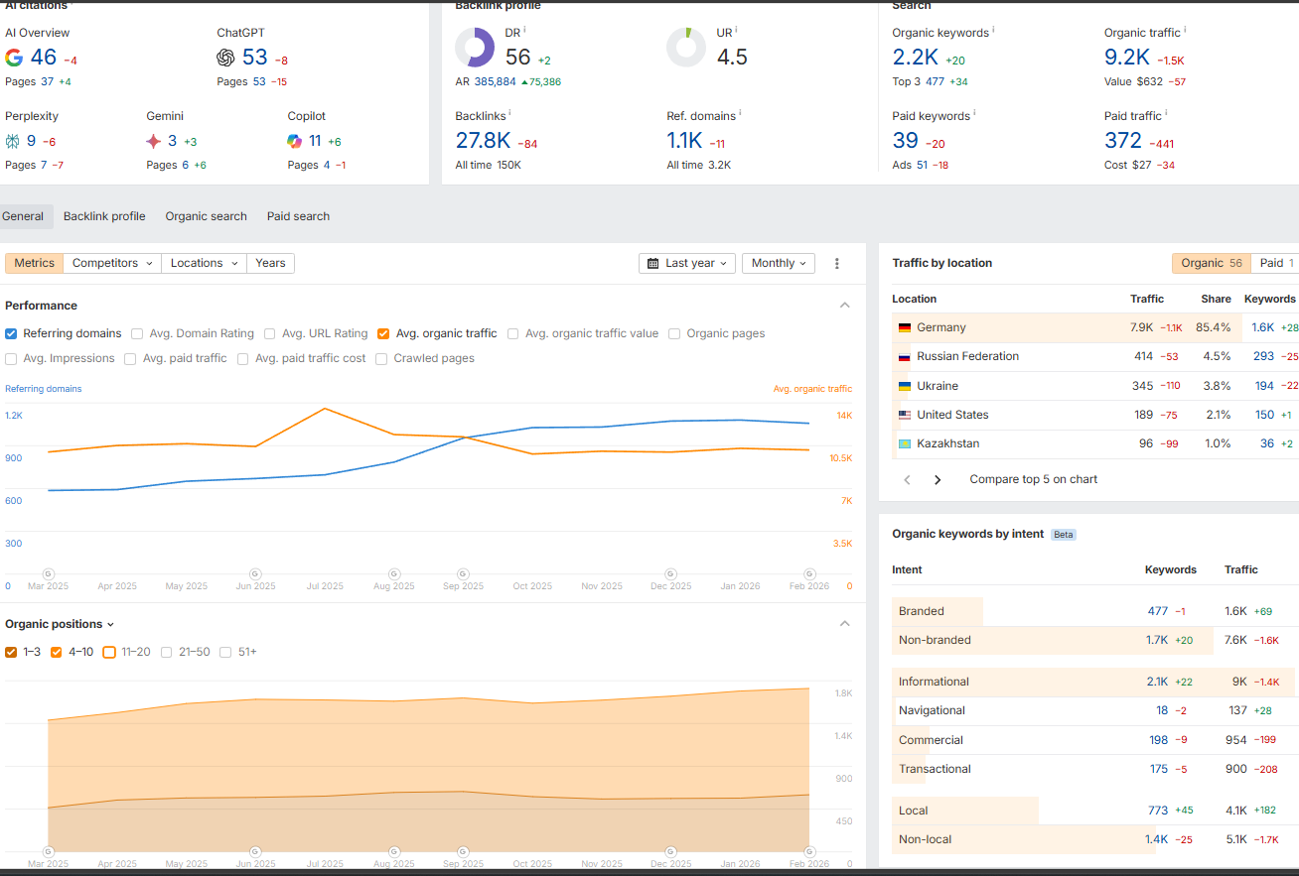Go to next Traffic by location page
Viewport: 1299px width, 876px height.
click(938, 479)
